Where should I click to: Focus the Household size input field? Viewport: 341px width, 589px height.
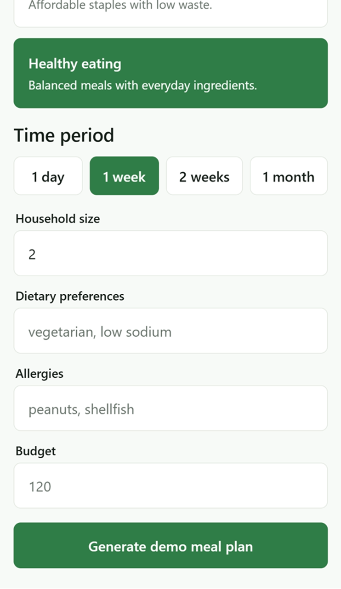point(170,253)
